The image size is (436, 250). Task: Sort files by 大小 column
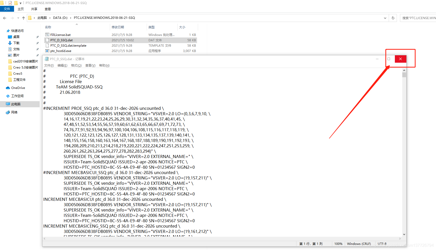coord(182,27)
